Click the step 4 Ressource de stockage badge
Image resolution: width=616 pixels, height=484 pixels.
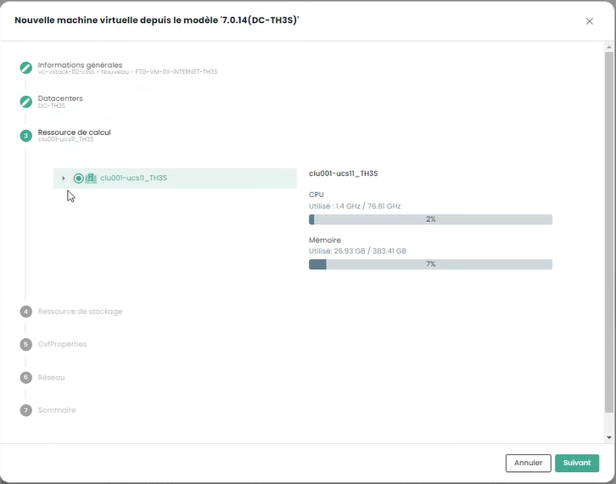pyautogui.click(x=26, y=312)
